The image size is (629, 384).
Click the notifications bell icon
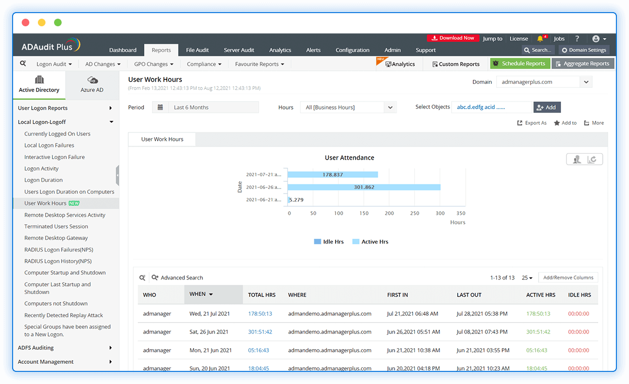(x=540, y=38)
